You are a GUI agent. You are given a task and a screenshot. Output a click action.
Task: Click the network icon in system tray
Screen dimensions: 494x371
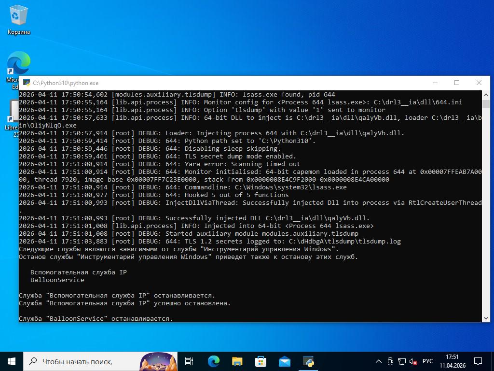tap(402, 361)
